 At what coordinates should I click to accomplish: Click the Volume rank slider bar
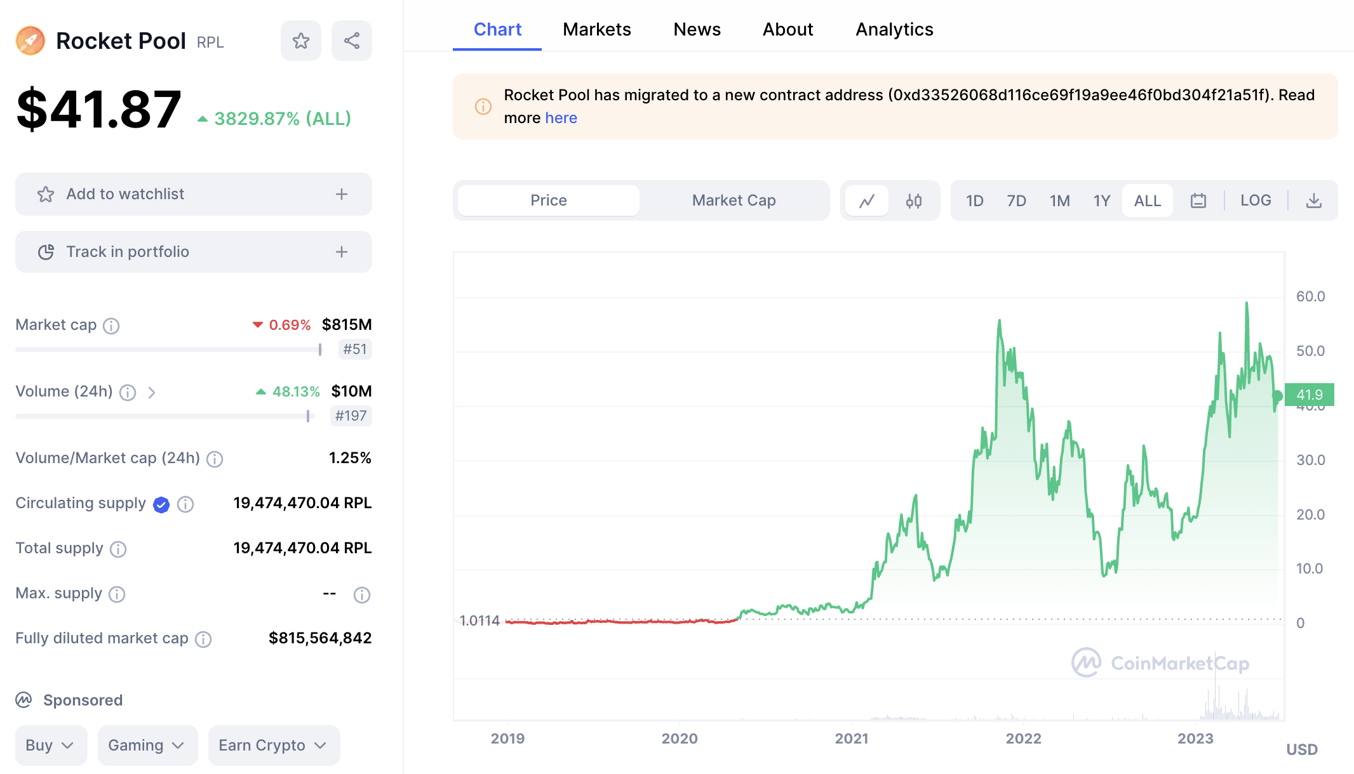pyautogui.click(x=165, y=416)
